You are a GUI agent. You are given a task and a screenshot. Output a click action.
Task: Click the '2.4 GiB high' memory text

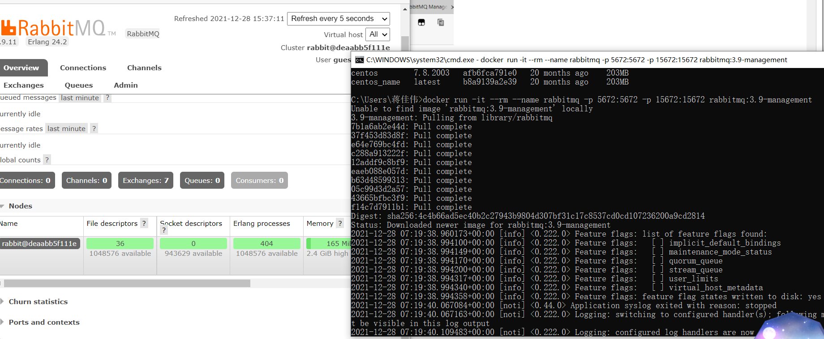pos(327,254)
